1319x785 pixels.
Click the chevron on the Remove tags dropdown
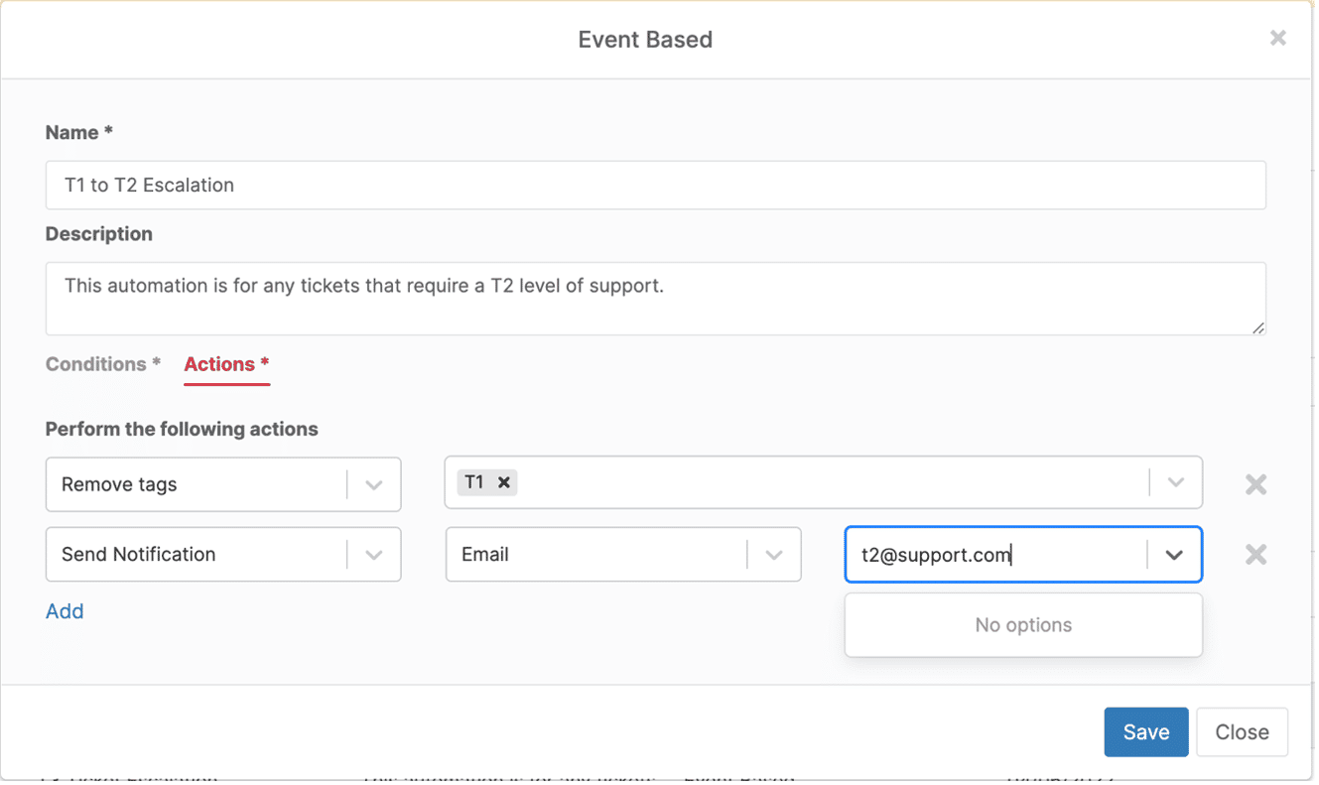(374, 484)
